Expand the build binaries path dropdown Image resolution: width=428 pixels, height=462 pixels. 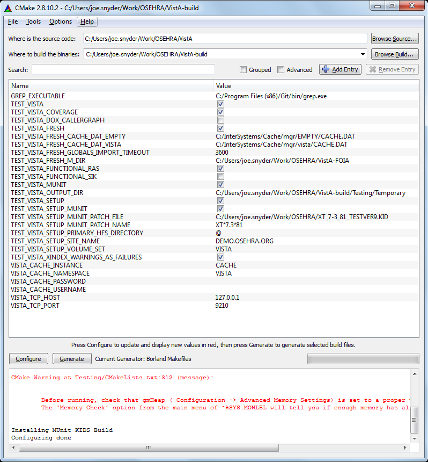(x=363, y=54)
